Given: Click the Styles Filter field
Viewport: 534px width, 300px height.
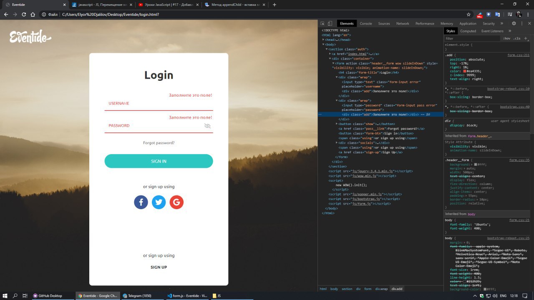Looking at the screenshot, I should (x=472, y=38).
